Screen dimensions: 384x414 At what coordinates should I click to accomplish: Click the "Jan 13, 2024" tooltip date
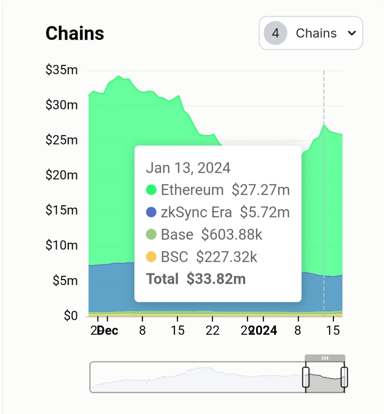(x=188, y=168)
